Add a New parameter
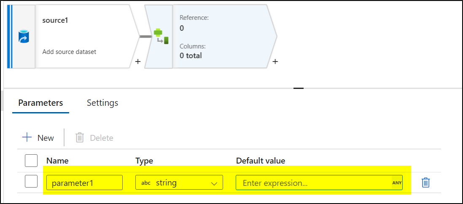The image size is (463, 204). [38, 137]
